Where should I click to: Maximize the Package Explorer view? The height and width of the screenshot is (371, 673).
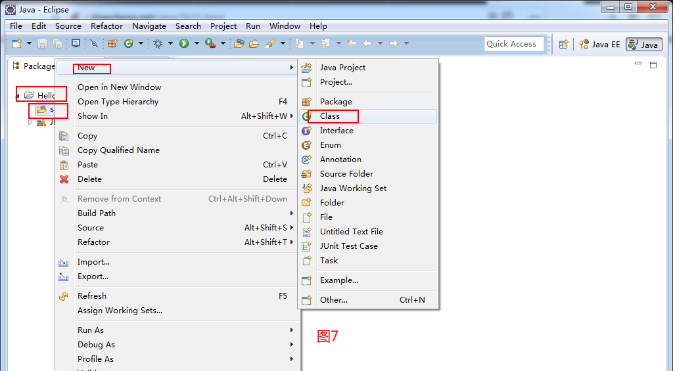pyautogui.click(x=653, y=65)
